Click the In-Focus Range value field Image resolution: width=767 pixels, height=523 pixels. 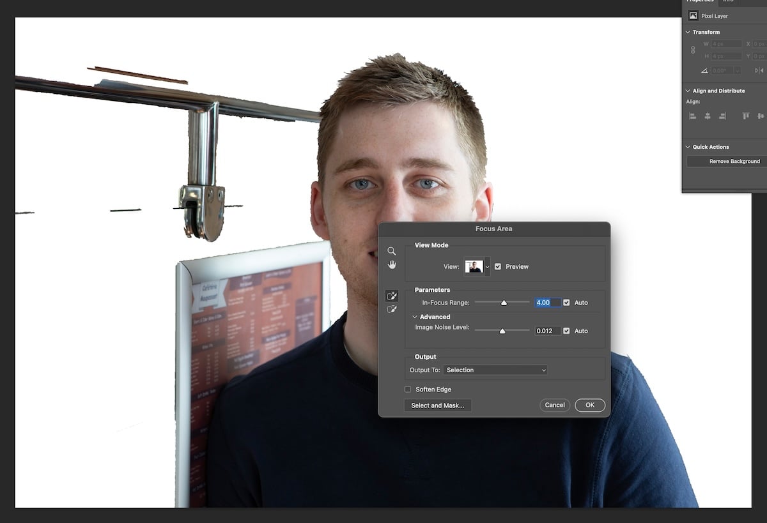pos(547,303)
